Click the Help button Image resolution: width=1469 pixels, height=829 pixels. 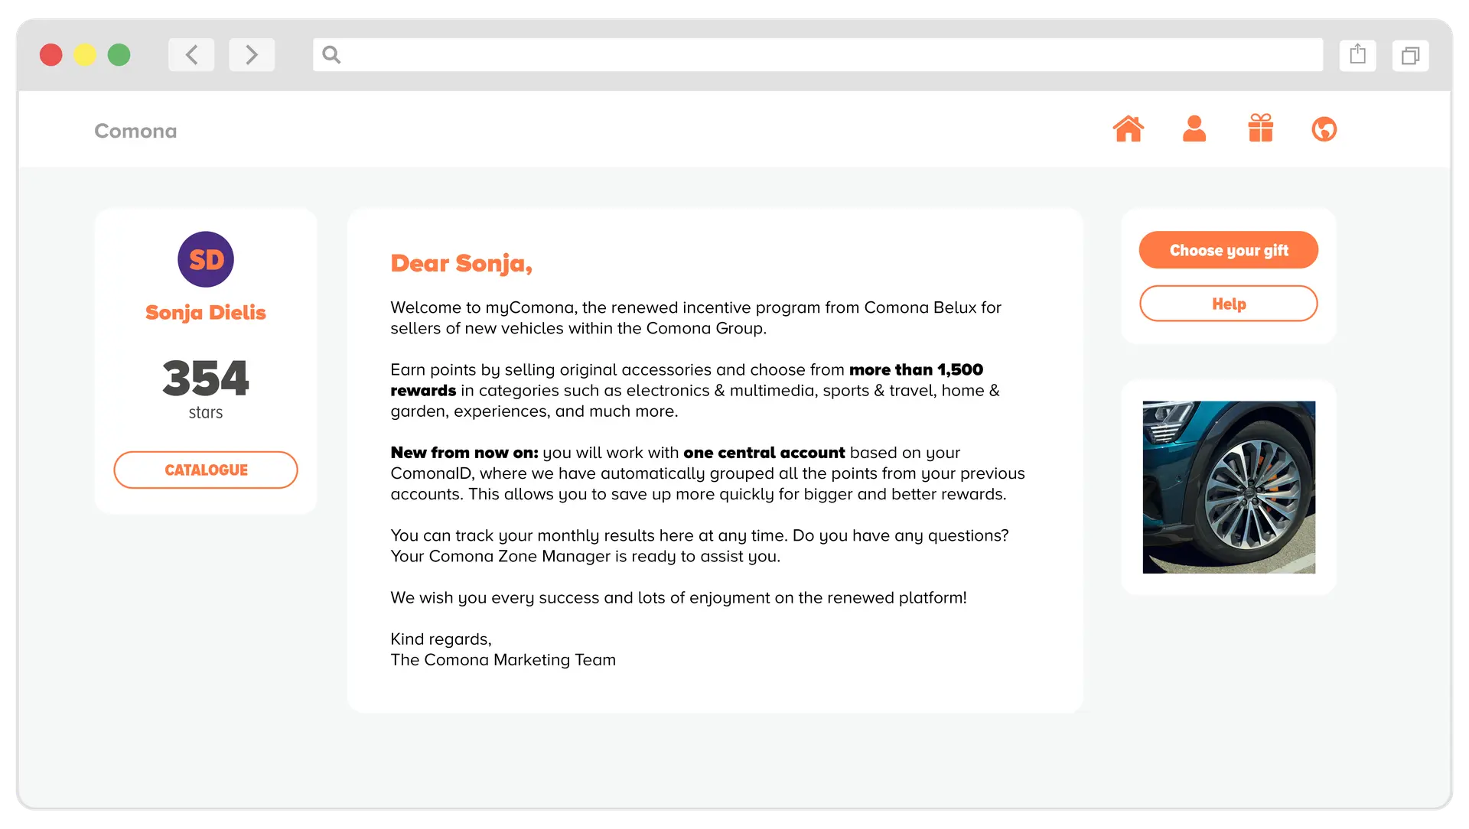1228,304
